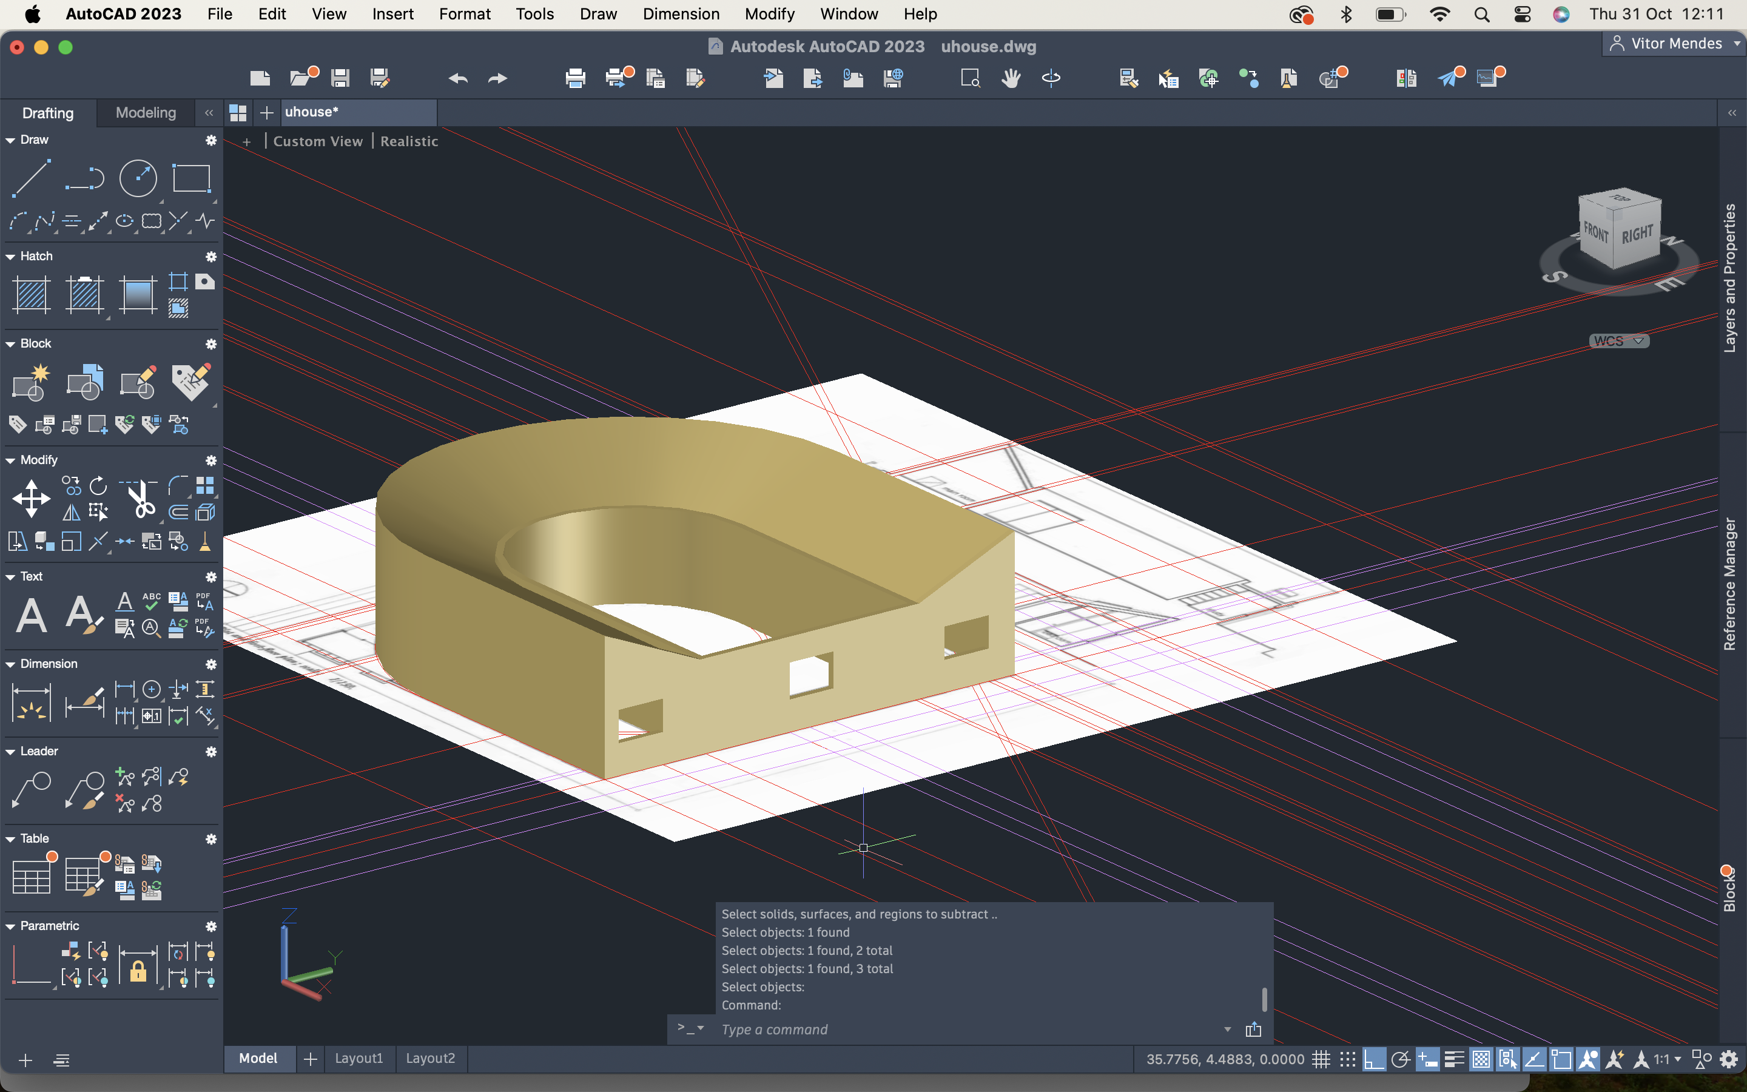This screenshot has width=1747, height=1092.
Task: Select the Rotate tool in Modify panel
Action: pyautogui.click(x=98, y=485)
